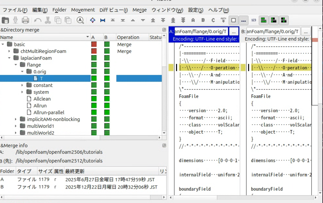Click the browse button for file B
This screenshot has width=323, height=203.
point(306,32)
